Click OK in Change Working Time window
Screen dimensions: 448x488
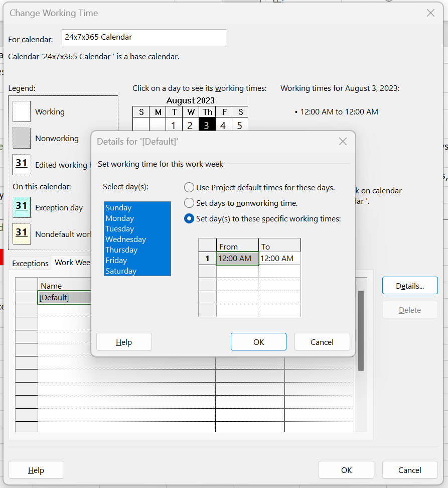(x=346, y=469)
